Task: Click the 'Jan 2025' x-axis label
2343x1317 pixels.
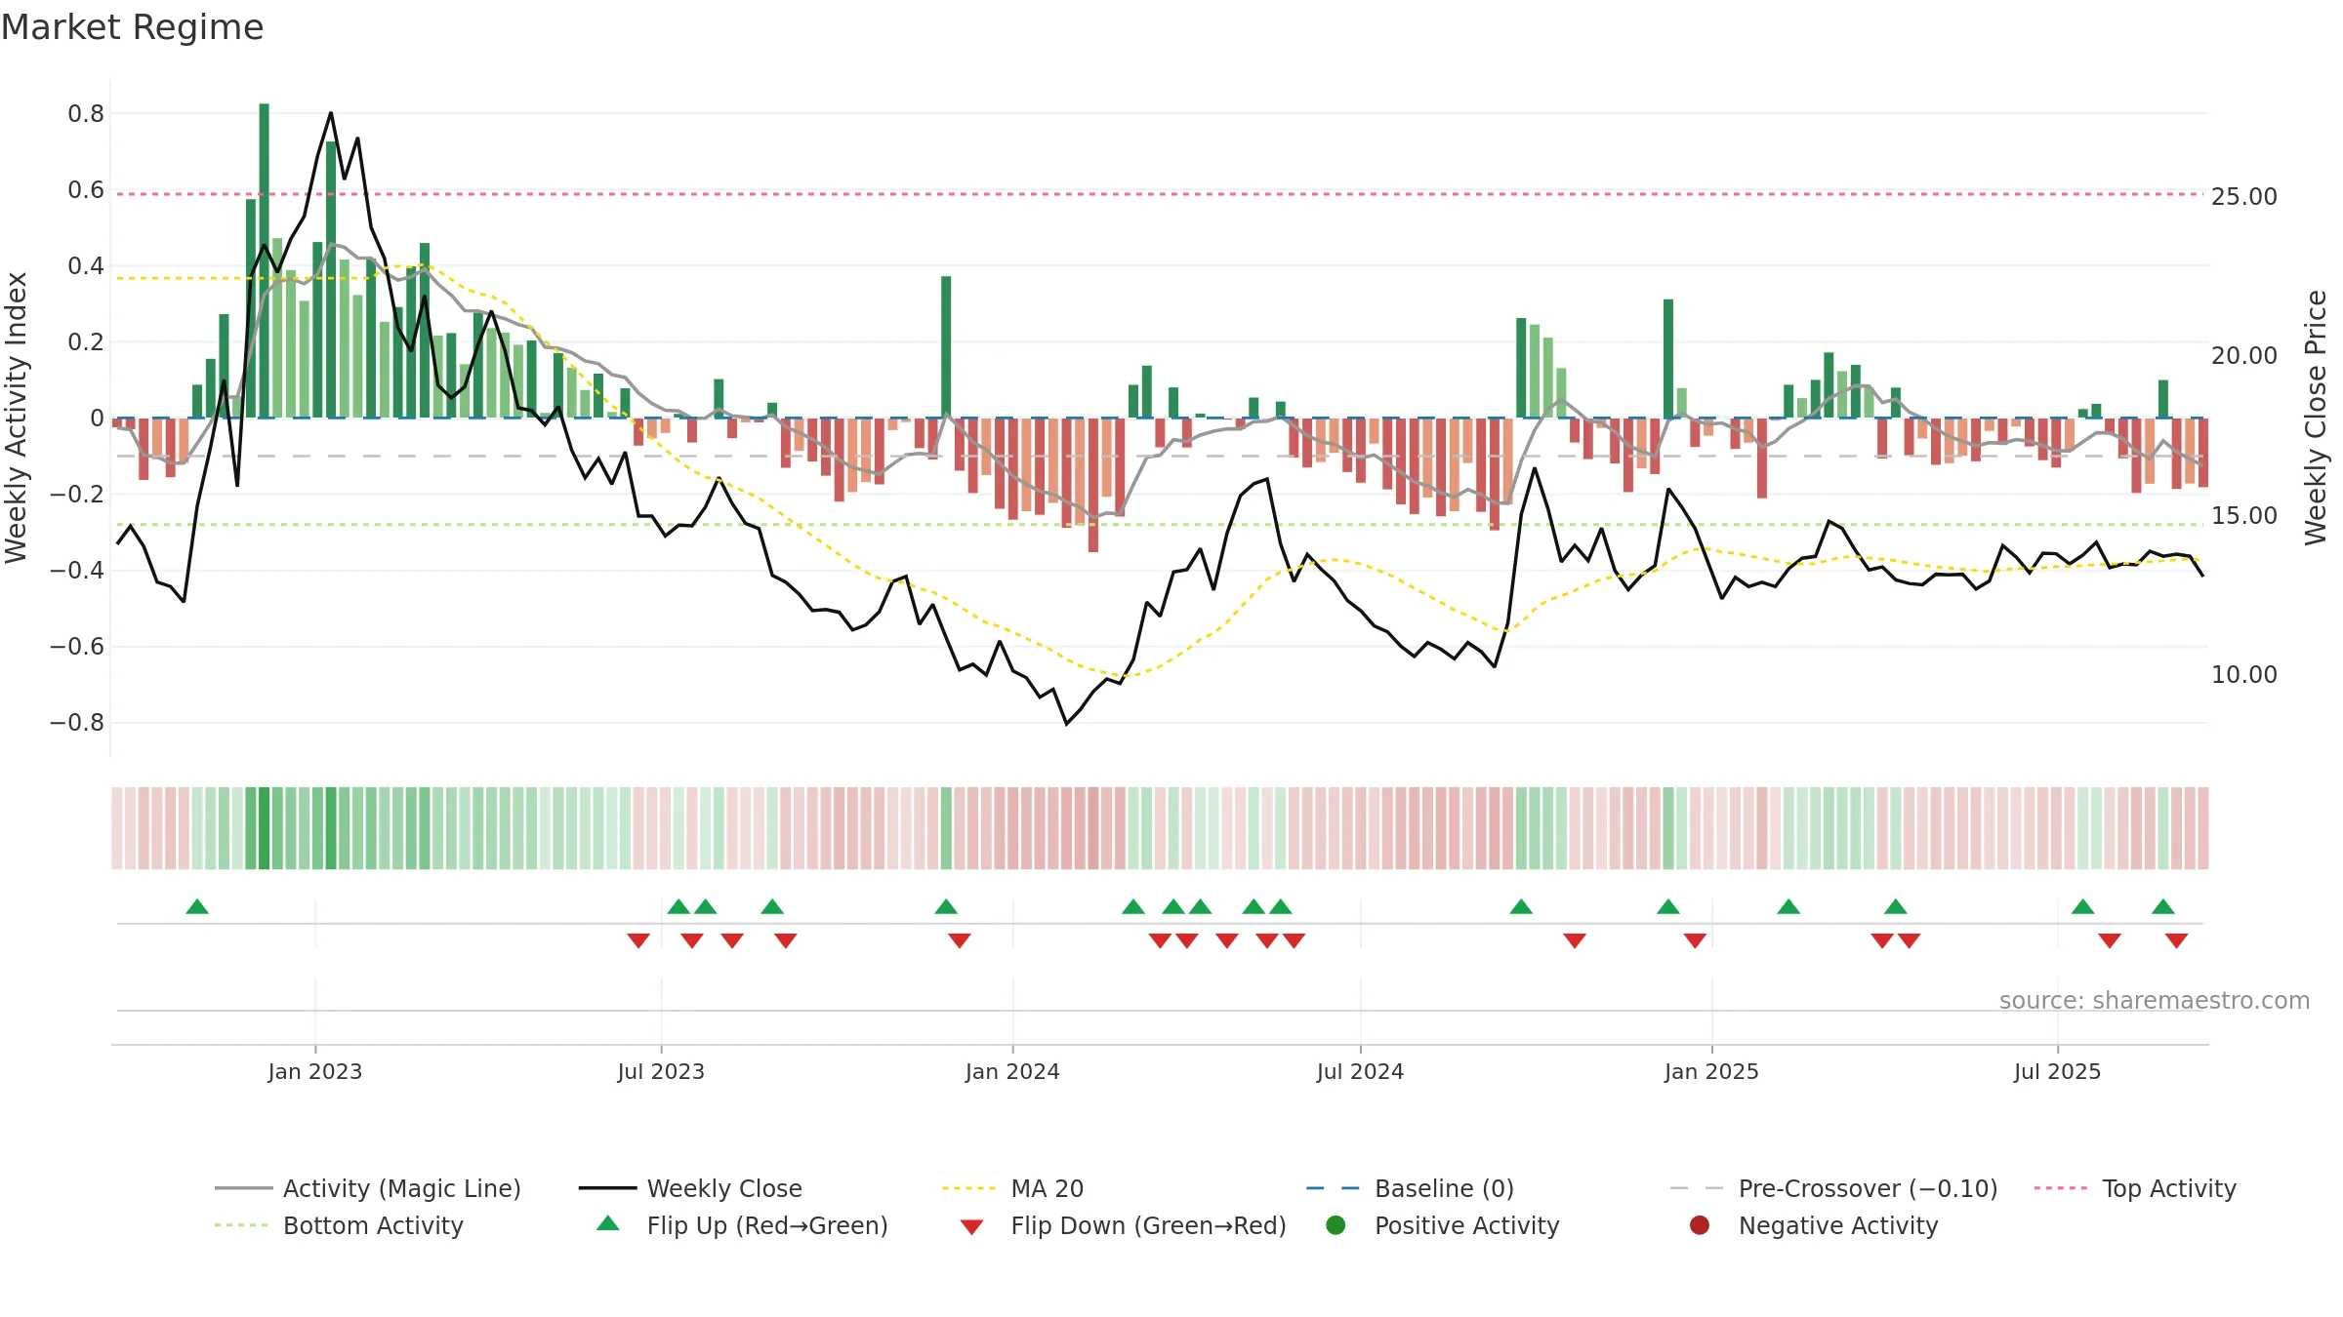Action: [x=1711, y=1072]
